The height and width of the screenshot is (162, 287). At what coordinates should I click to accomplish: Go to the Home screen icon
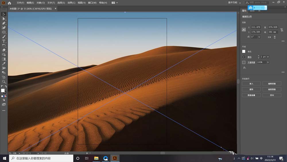tap(9, 3)
